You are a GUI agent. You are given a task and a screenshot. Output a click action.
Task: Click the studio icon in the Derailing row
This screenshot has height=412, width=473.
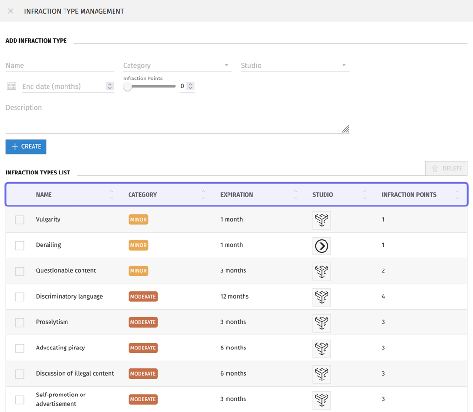tap(321, 246)
